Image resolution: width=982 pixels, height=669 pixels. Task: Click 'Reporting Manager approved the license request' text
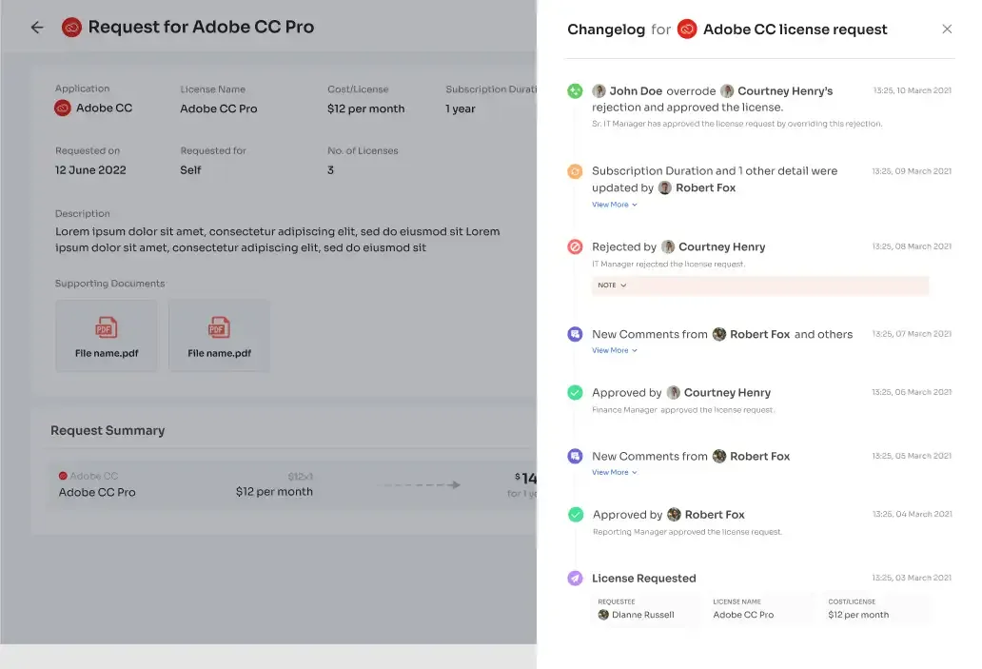pos(687,532)
